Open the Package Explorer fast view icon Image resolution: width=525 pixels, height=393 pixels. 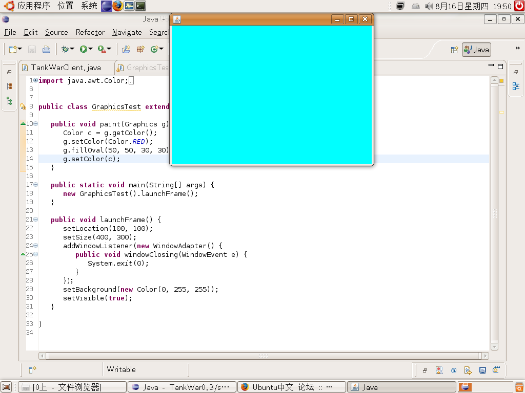tap(9, 86)
